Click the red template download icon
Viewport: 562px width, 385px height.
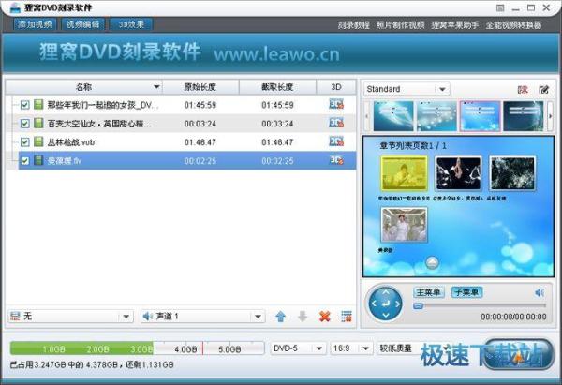coord(523,89)
